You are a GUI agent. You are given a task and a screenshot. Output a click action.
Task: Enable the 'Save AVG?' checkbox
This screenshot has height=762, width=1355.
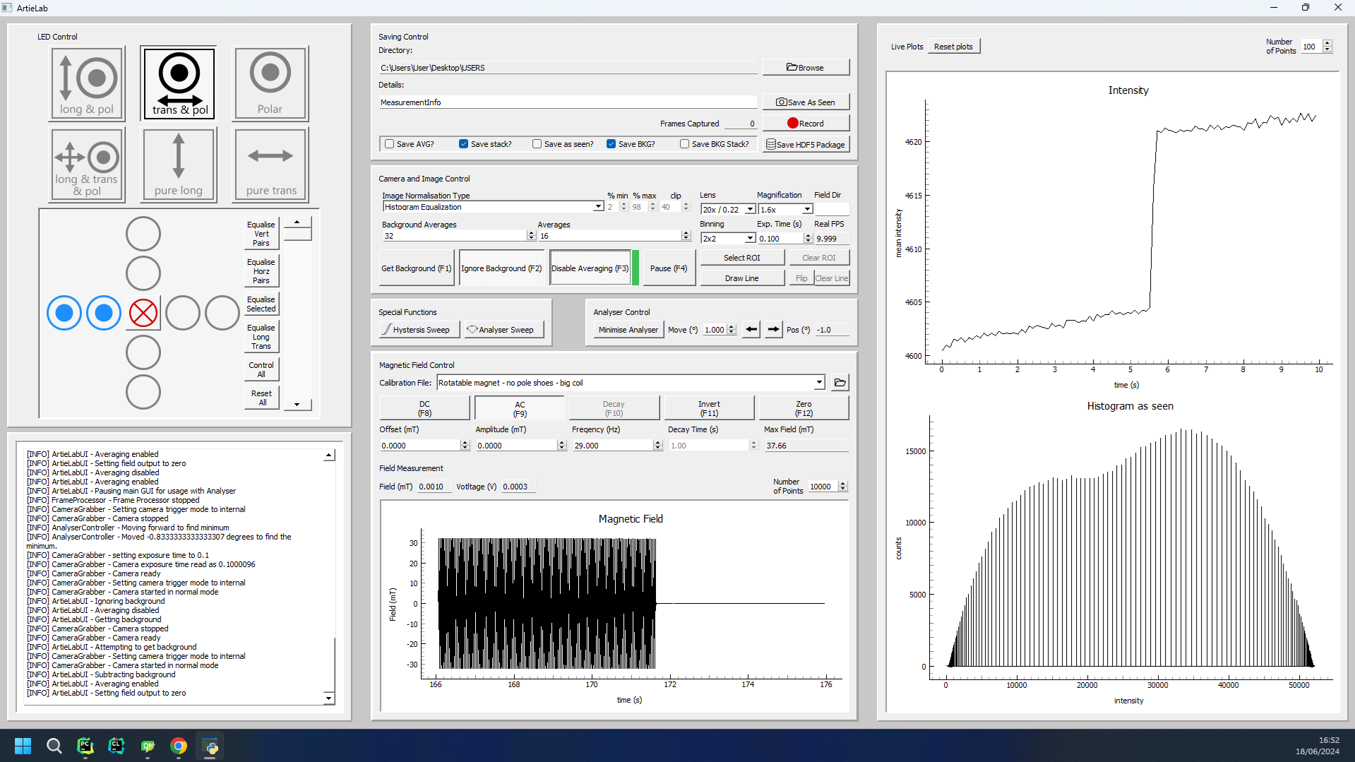coord(389,144)
